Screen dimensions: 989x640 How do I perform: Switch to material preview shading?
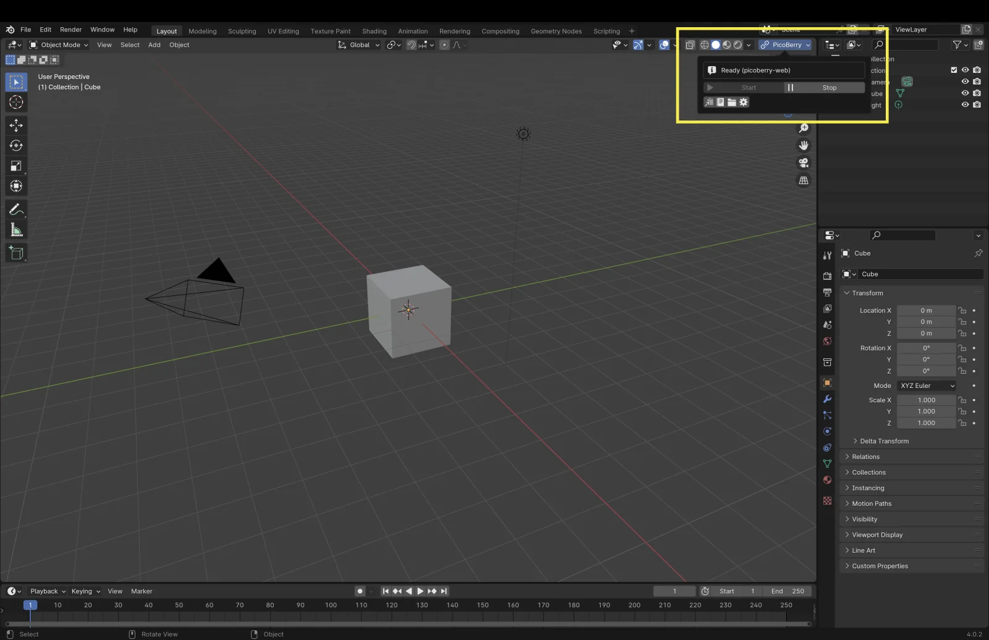727,44
